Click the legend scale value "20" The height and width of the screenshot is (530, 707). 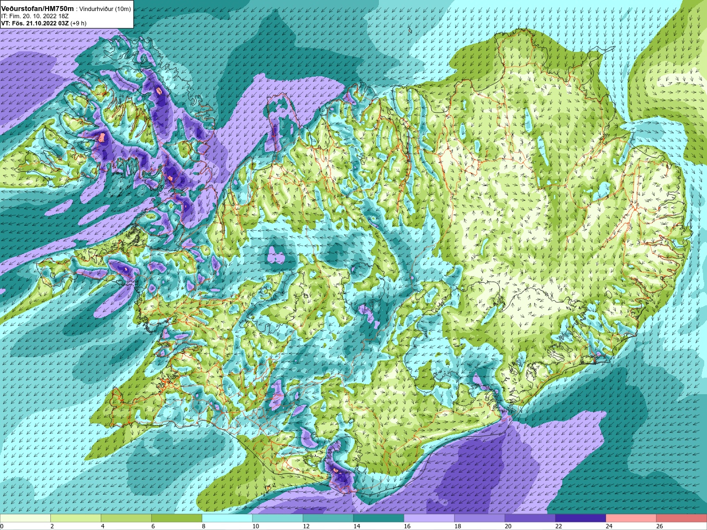point(509,526)
